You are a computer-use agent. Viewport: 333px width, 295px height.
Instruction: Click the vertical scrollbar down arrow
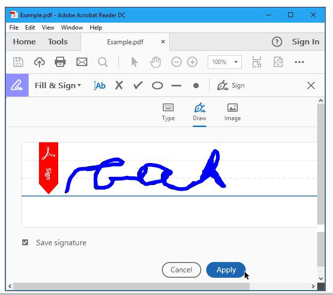click(x=321, y=278)
